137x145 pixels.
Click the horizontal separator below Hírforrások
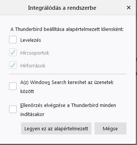tap(68, 74)
